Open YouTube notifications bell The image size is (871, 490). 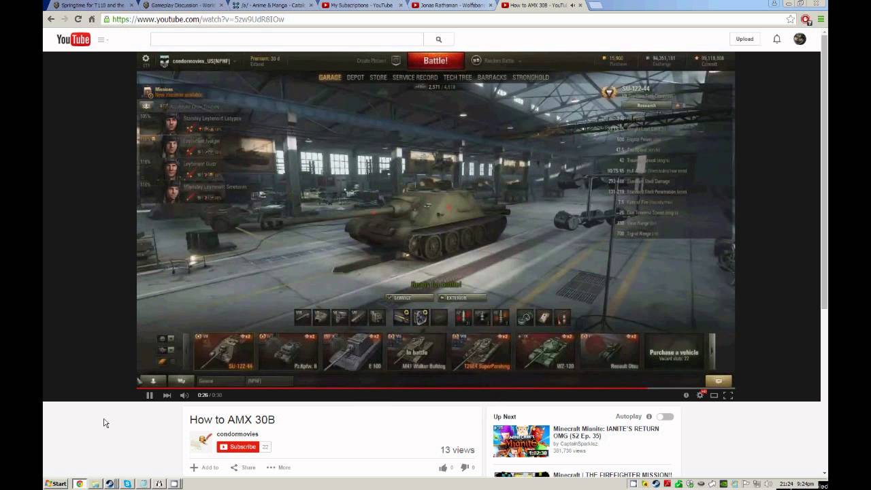pos(776,39)
